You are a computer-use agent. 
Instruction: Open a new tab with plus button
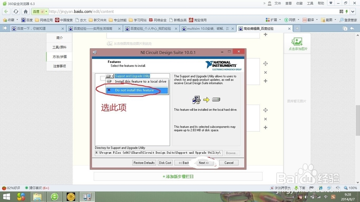point(297,28)
